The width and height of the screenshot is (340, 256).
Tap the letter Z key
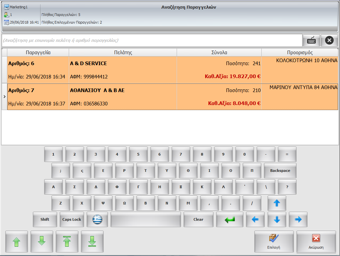coord(61,203)
